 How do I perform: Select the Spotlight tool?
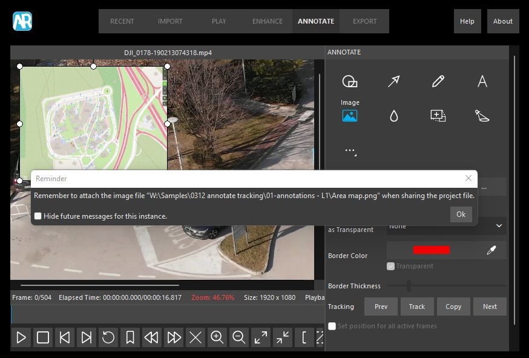(x=482, y=116)
